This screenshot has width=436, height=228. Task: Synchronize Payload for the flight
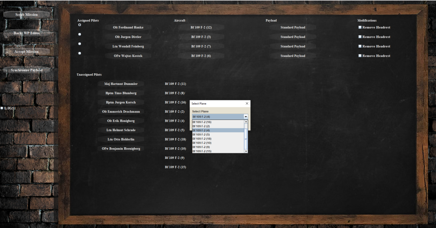tap(27, 70)
